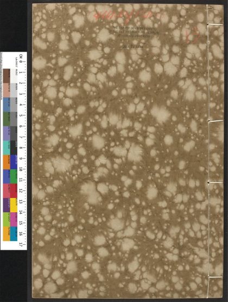Click the cyan patch beside number 16

pos(14,234)
